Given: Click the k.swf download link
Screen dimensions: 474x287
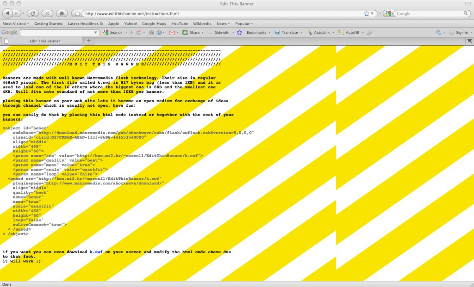Looking at the screenshot, I should [96, 252].
